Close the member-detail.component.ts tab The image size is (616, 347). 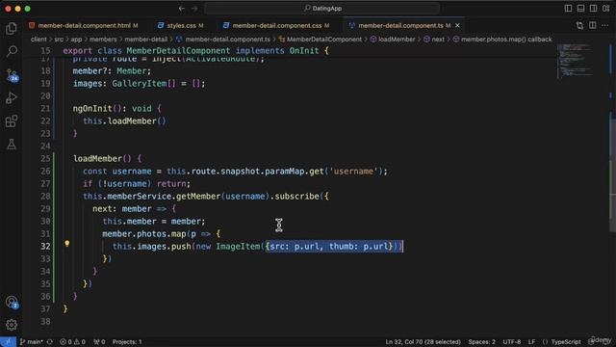point(457,26)
